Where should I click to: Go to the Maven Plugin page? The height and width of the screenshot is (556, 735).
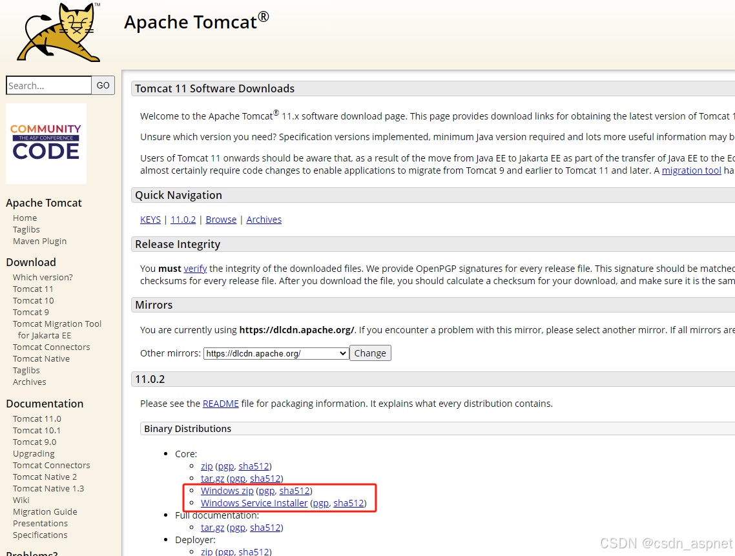point(40,242)
